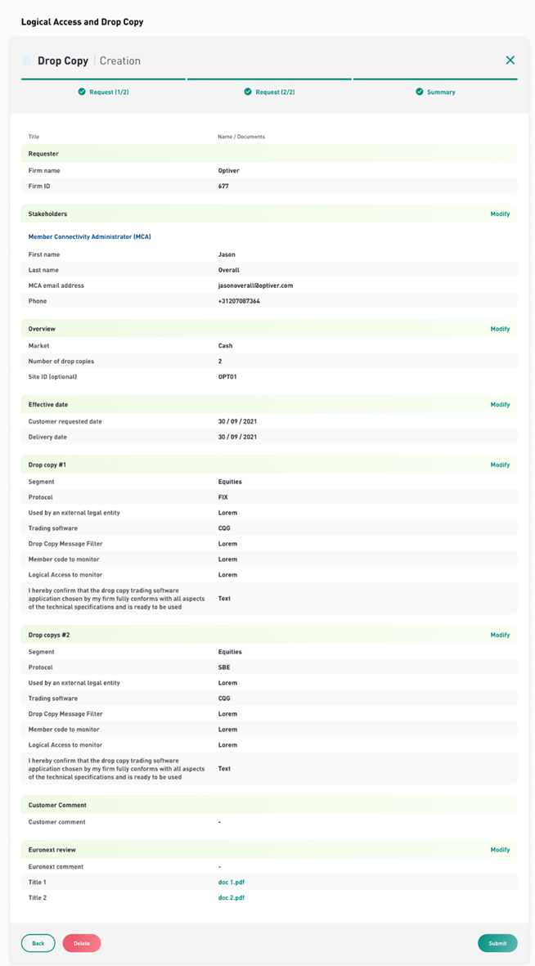
Task: Modify the Stakeholders section
Action: [500, 213]
